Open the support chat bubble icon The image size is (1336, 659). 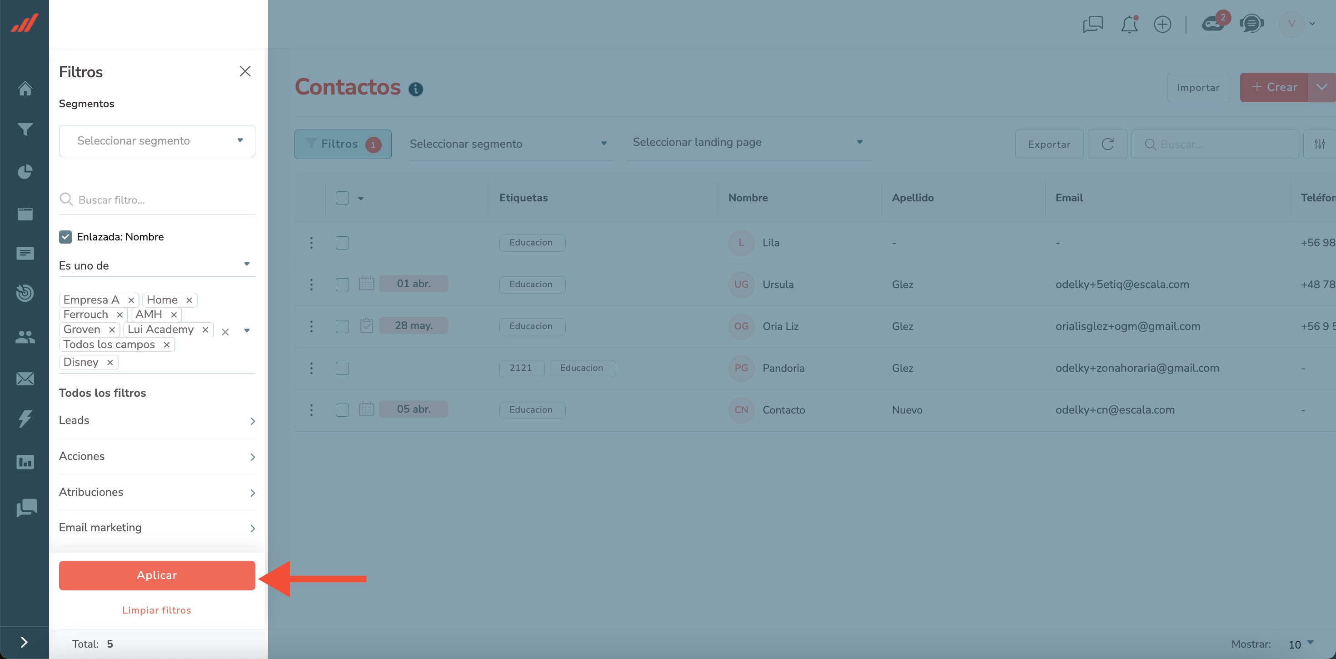pyautogui.click(x=1251, y=24)
